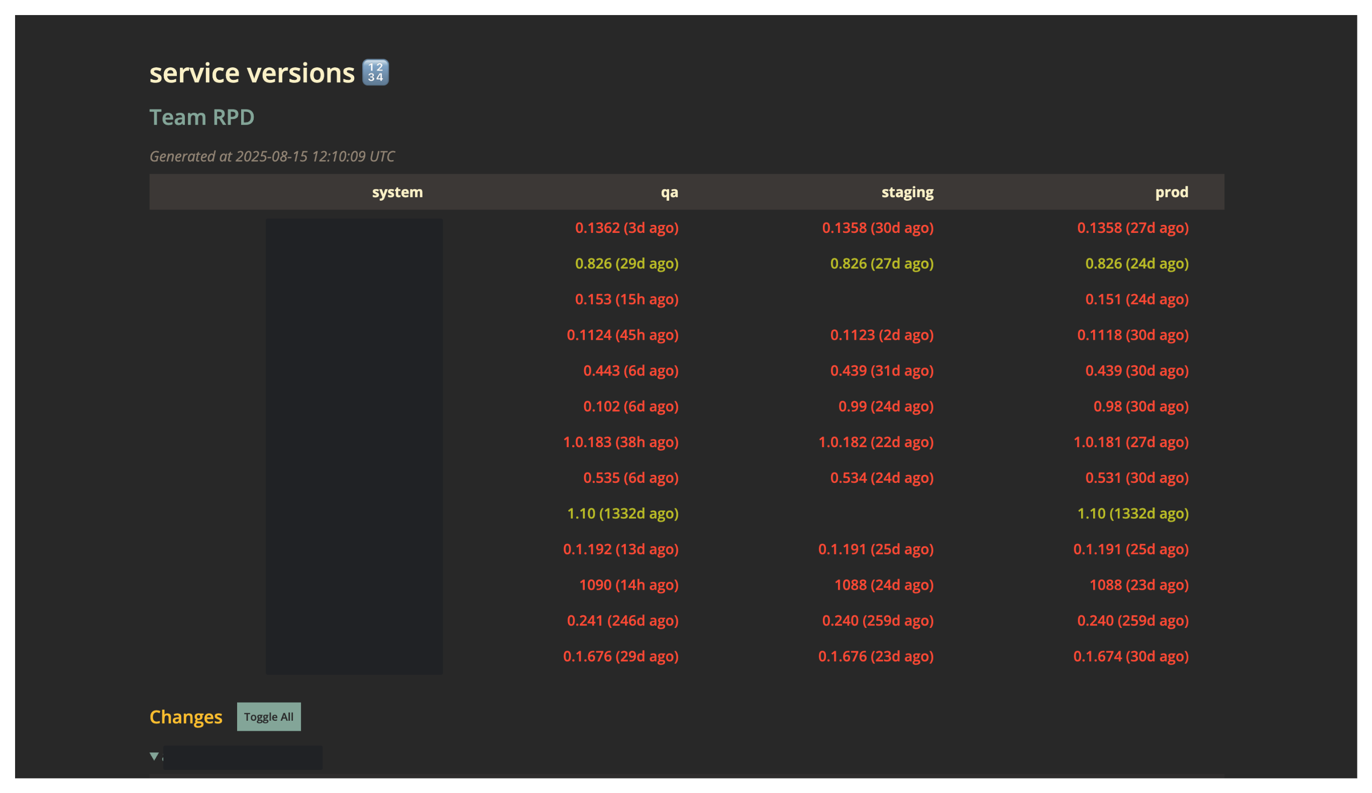
Task: Select the 1.10 (1332d ago) qa entry
Action: 622,513
